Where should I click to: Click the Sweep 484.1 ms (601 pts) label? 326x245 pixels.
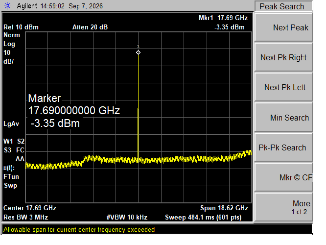203,218
